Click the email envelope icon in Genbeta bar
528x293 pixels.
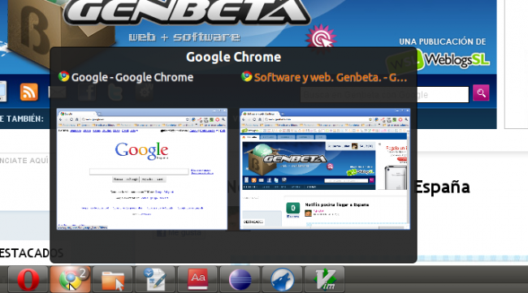(x=57, y=92)
